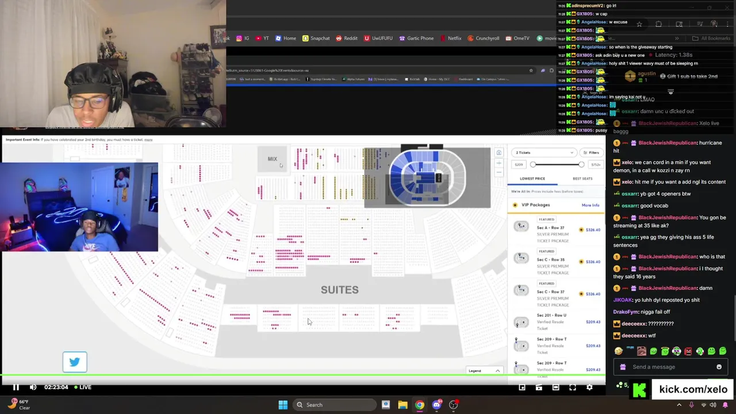The width and height of the screenshot is (736, 414).
Task: Open Windows Start menu
Action: pos(283,405)
